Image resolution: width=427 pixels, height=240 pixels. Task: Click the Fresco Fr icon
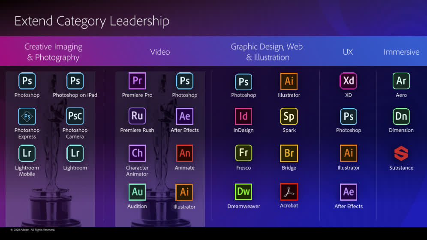click(x=244, y=153)
